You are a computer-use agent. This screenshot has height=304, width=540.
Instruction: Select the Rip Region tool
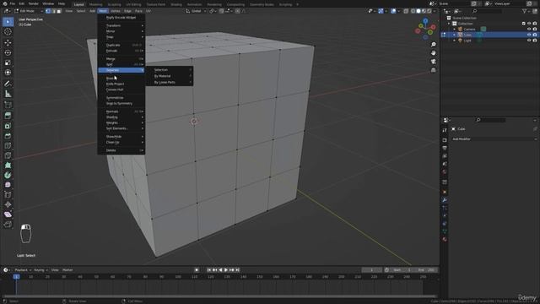[8, 225]
